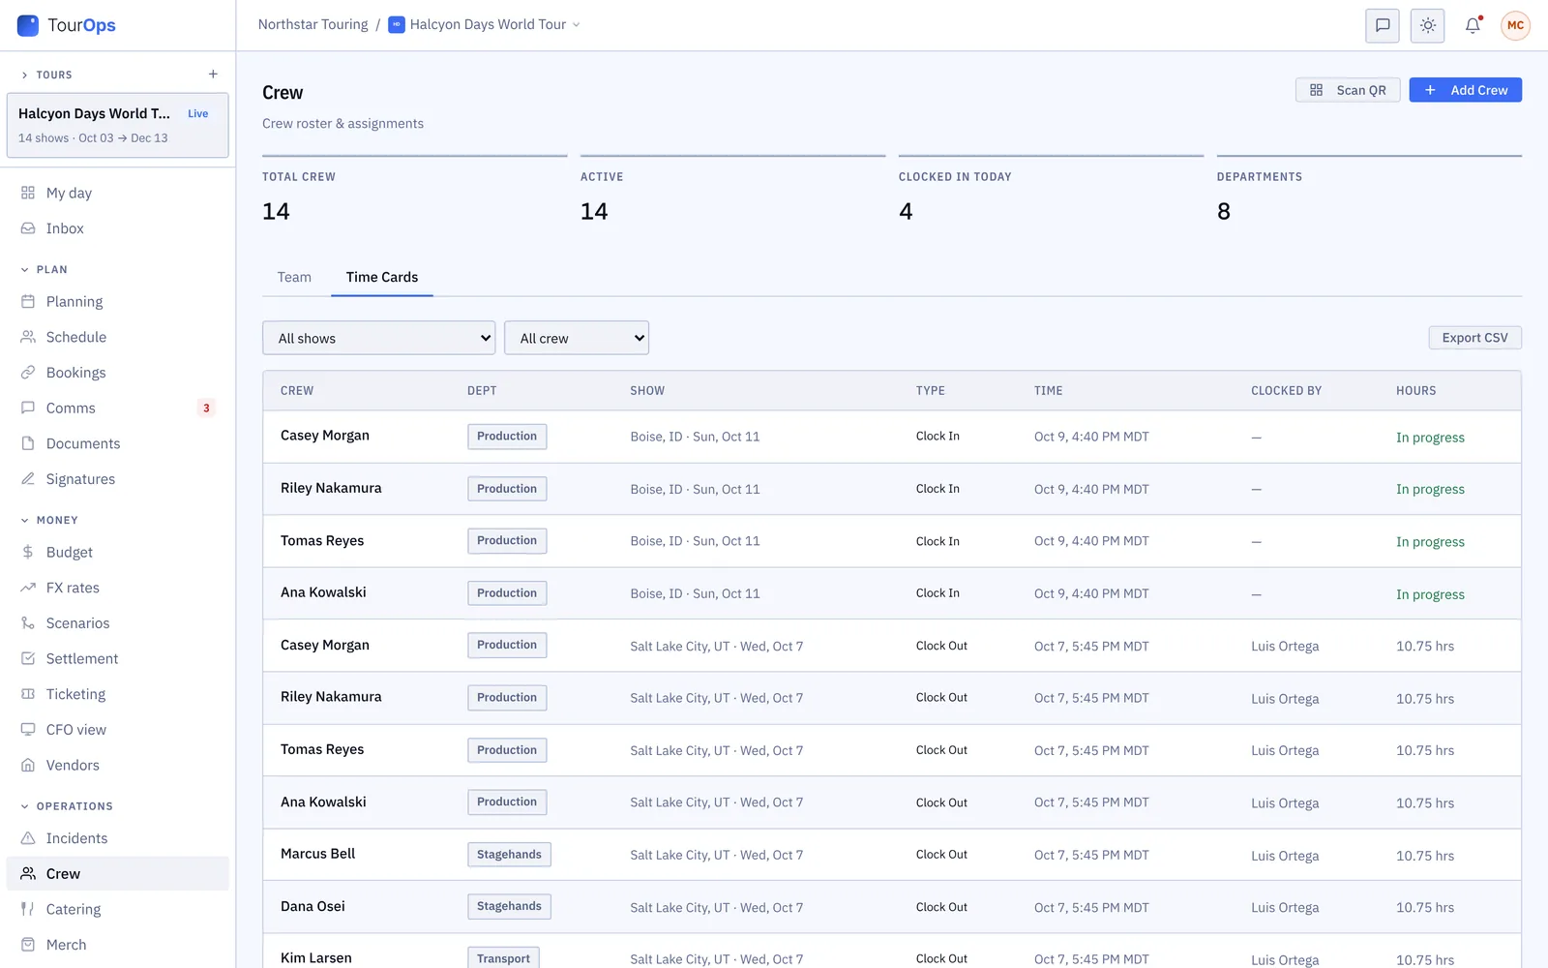Screen dimensions: 1548x968
Task: Open the All shows dropdown
Action: click(x=379, y=338)
